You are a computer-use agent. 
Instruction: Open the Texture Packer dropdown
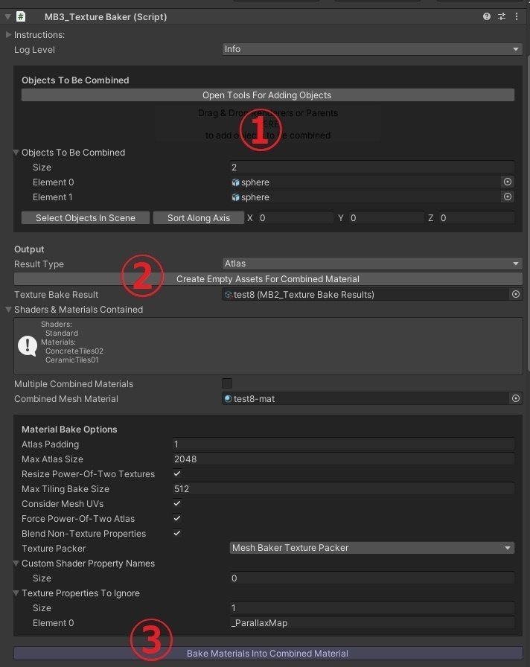point(371,548)
